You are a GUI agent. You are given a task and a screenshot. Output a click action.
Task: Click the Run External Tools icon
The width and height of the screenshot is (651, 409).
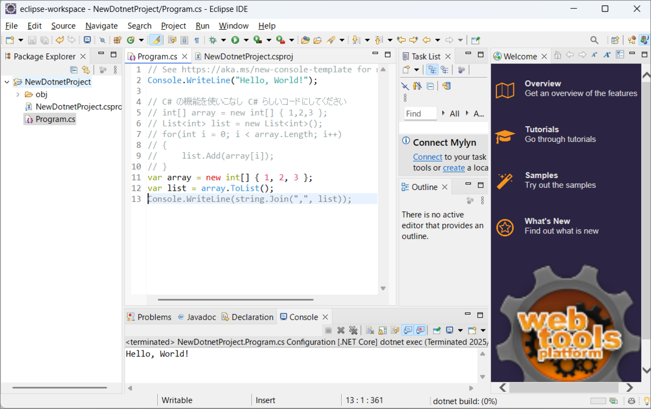[280, 40]
